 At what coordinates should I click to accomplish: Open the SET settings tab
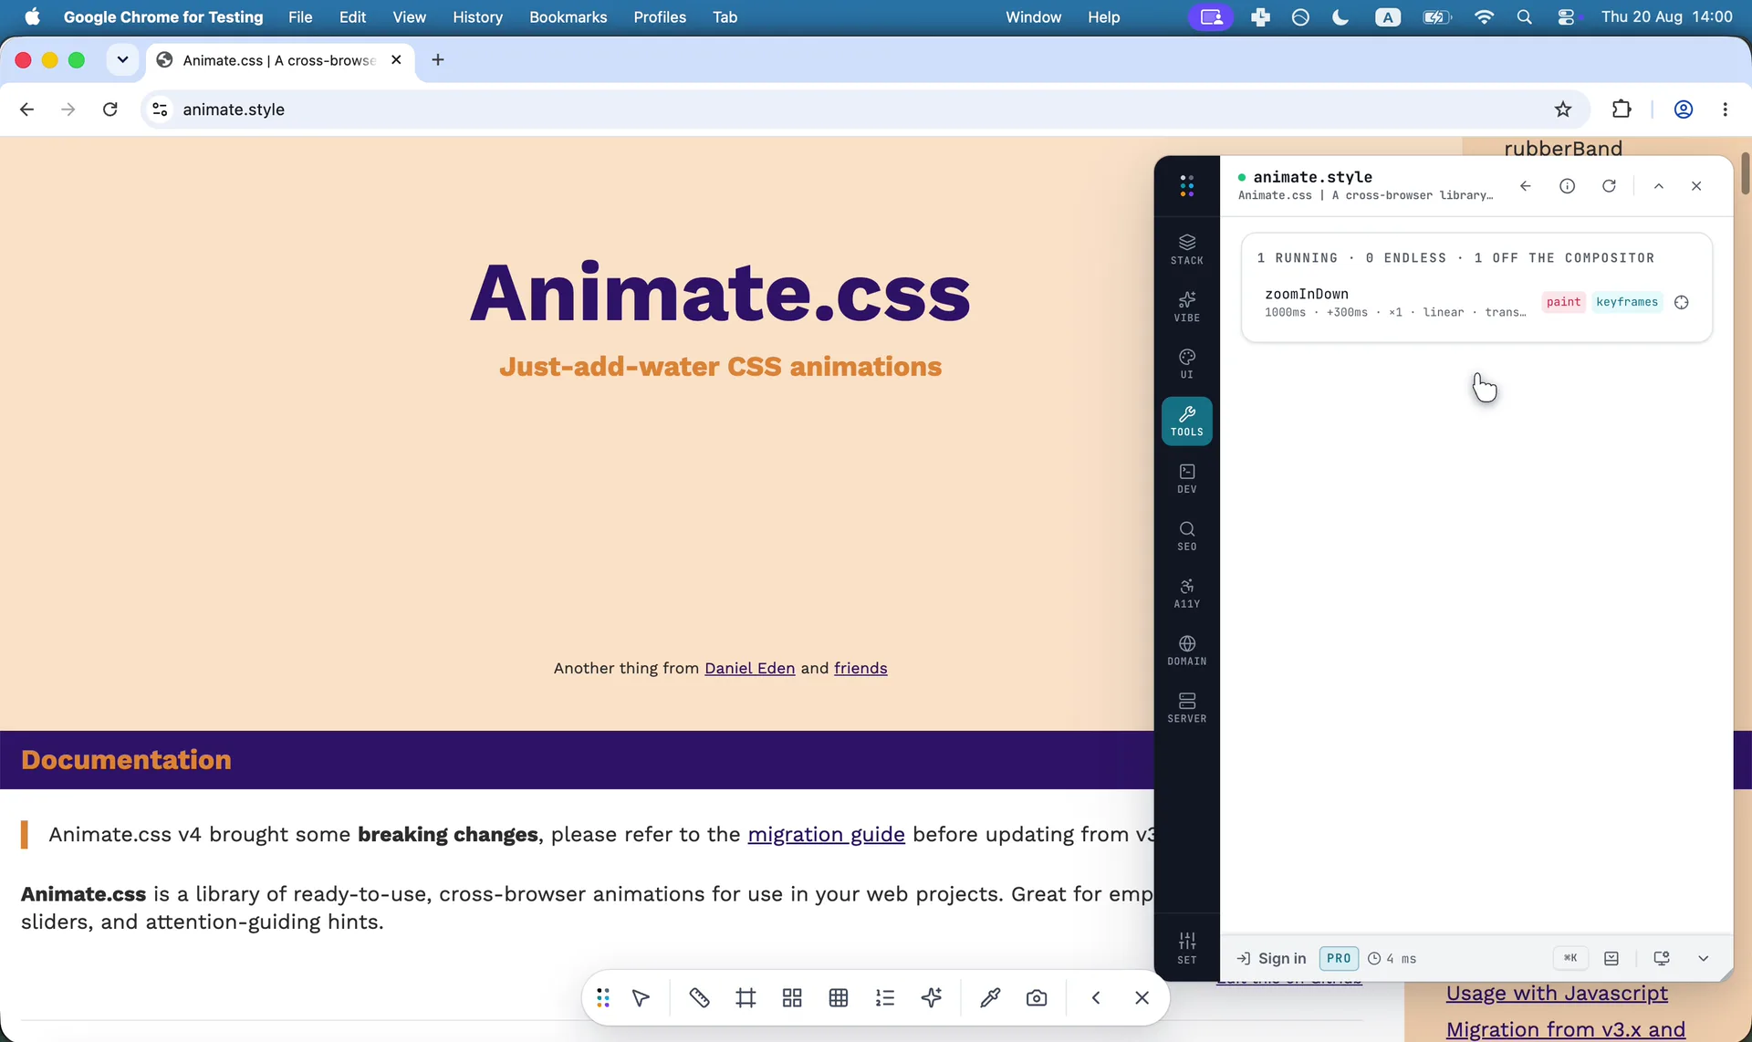[1186, 948]
